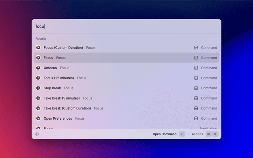Click the command type icon beside Focus (25 minutes)

(196, 78)
